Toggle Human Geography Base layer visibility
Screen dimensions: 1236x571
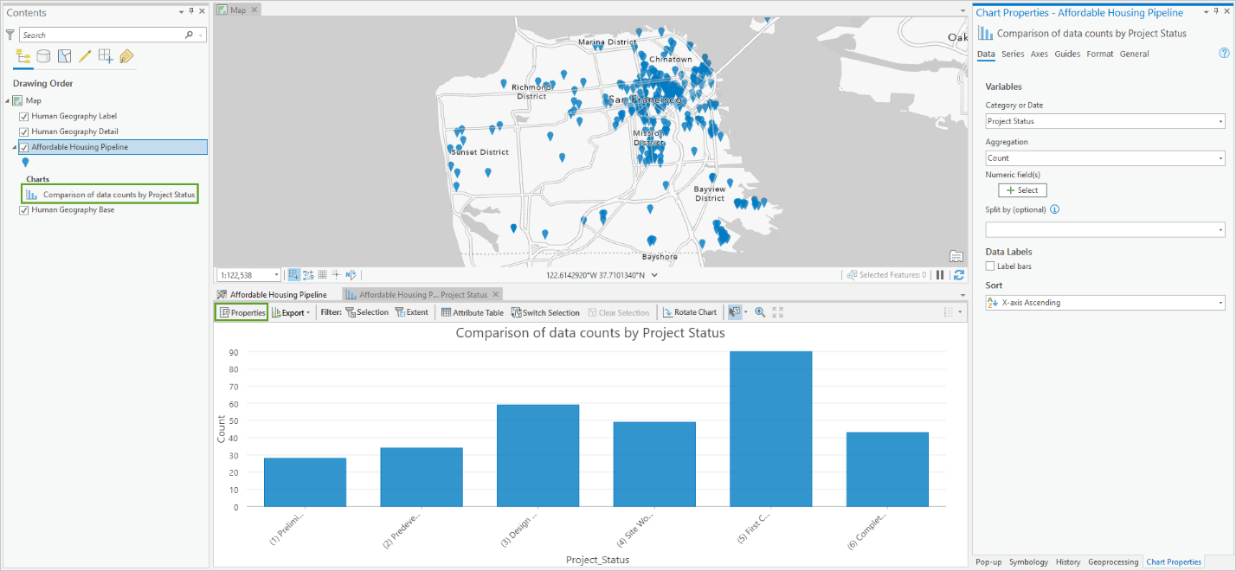point(24,209)
